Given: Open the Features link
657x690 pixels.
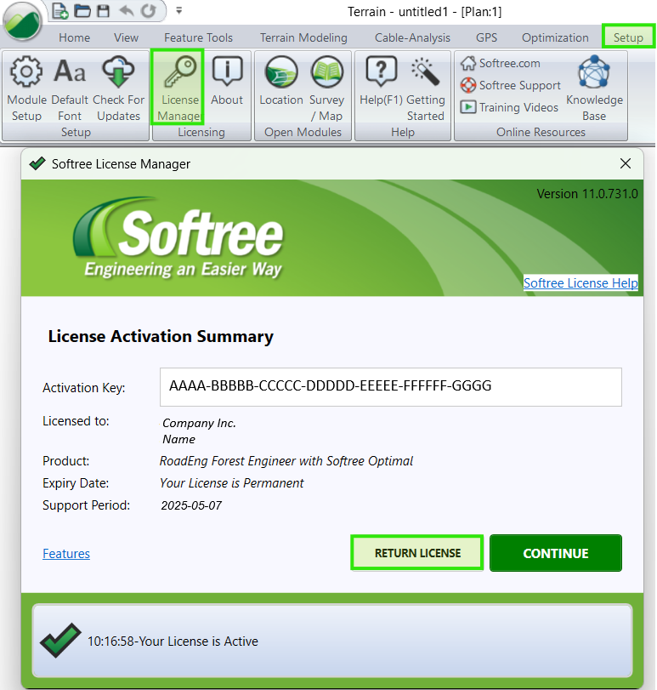Looking at the screenshot, I should coord(66,554).
